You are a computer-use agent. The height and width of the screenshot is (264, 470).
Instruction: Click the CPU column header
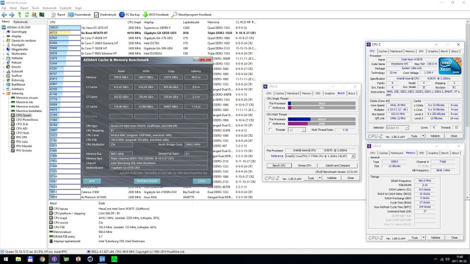(x=87, y=22)
